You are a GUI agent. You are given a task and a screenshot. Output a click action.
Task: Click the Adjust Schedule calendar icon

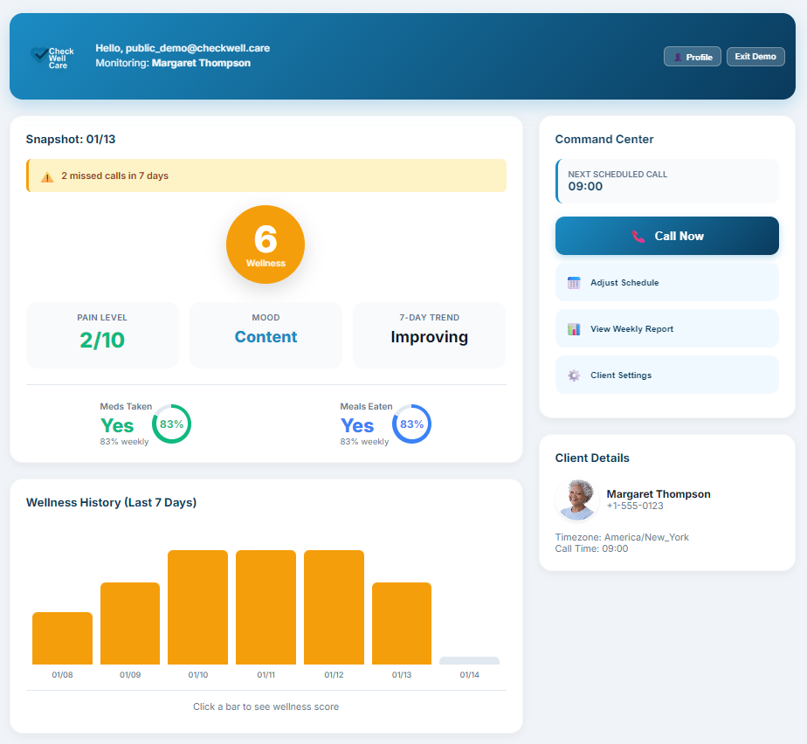[575, 282]
